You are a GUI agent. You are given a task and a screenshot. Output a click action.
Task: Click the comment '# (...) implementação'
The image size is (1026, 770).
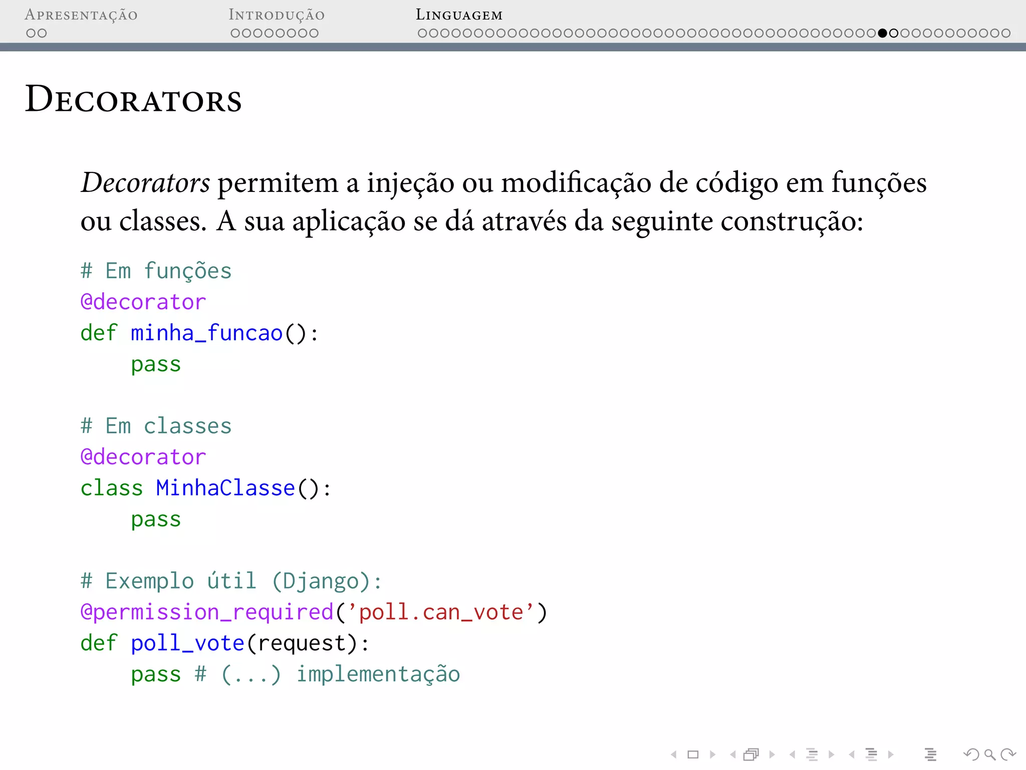point(328,674)
